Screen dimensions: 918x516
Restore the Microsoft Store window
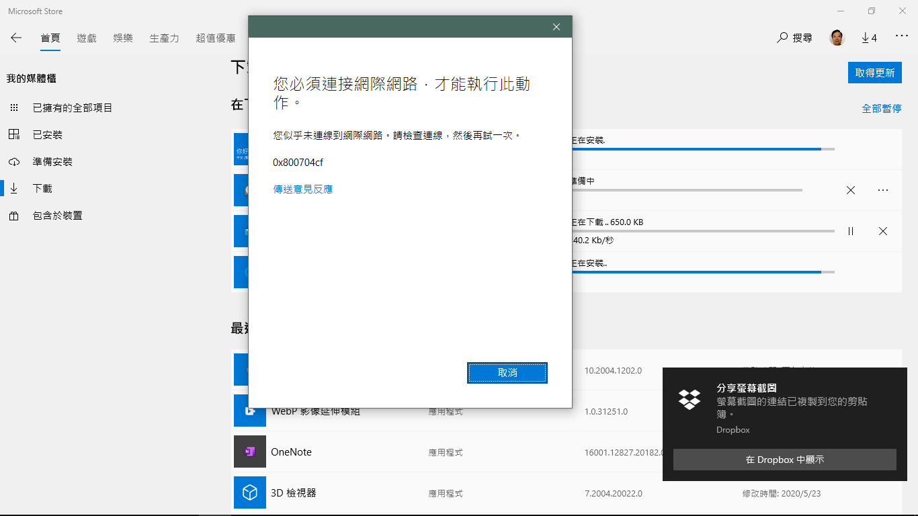click(x=872, y=11)
